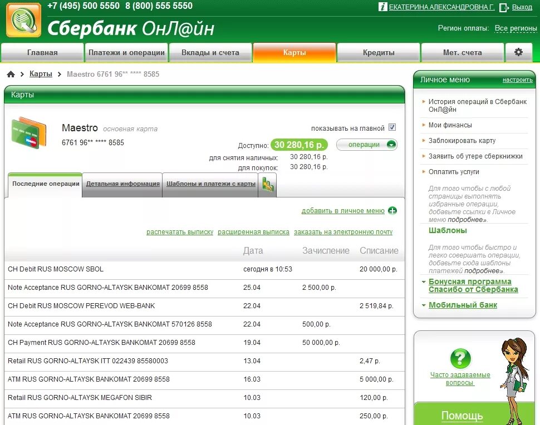This screenshot has width=540, height=425.
Task: Click добавить в личное меню link
Action: (343, 211)
